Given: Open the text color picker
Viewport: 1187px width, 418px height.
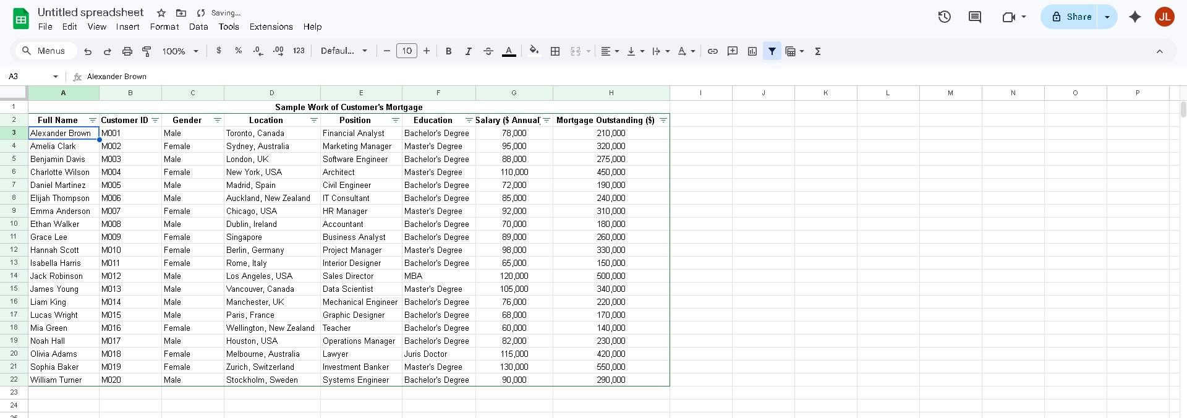Looking at the screenshot, I should click(x=509, y=51).
